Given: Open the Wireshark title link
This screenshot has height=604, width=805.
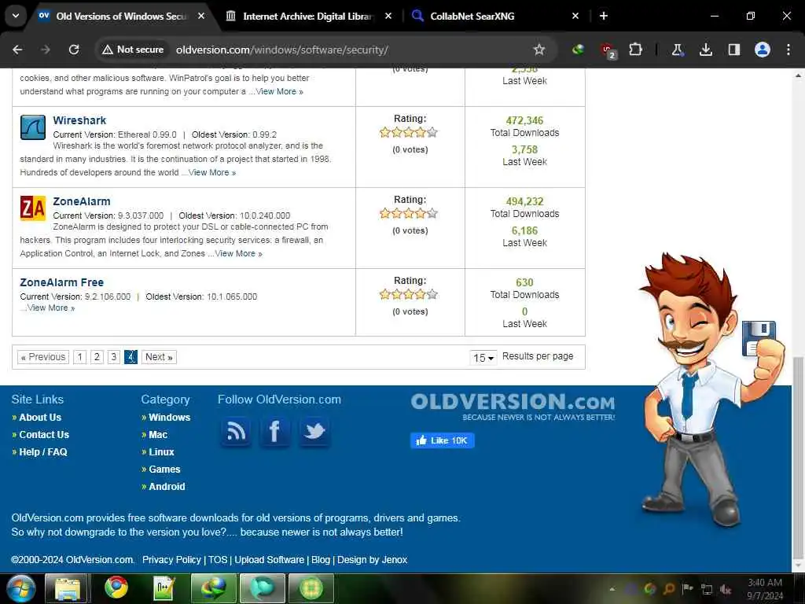Looking at the screenshot, I should click(79, 120).
